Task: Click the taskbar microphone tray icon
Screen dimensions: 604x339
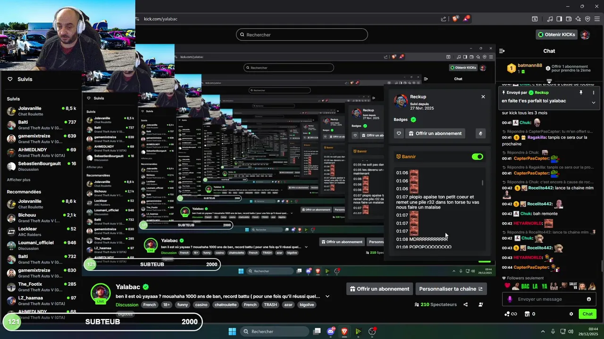Action: coord(553,331)
